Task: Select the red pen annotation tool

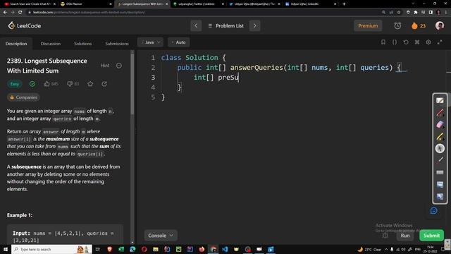Action: point(440,113)
